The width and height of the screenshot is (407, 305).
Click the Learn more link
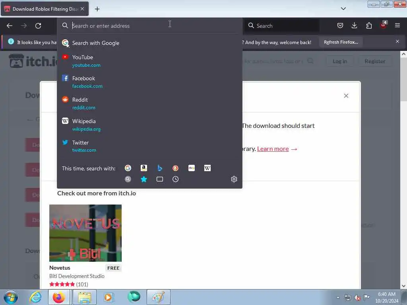pyautogui.click(x=273, y=149)
